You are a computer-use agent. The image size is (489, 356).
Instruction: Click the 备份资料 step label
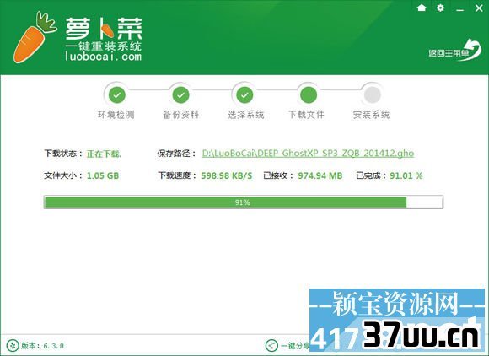tap(181, 115)
